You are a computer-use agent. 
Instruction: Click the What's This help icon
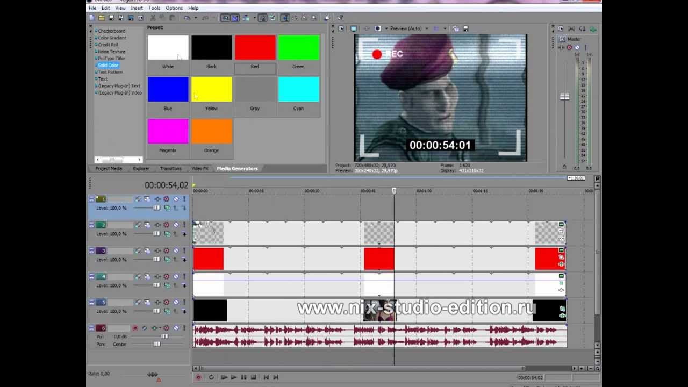point(340,18)
